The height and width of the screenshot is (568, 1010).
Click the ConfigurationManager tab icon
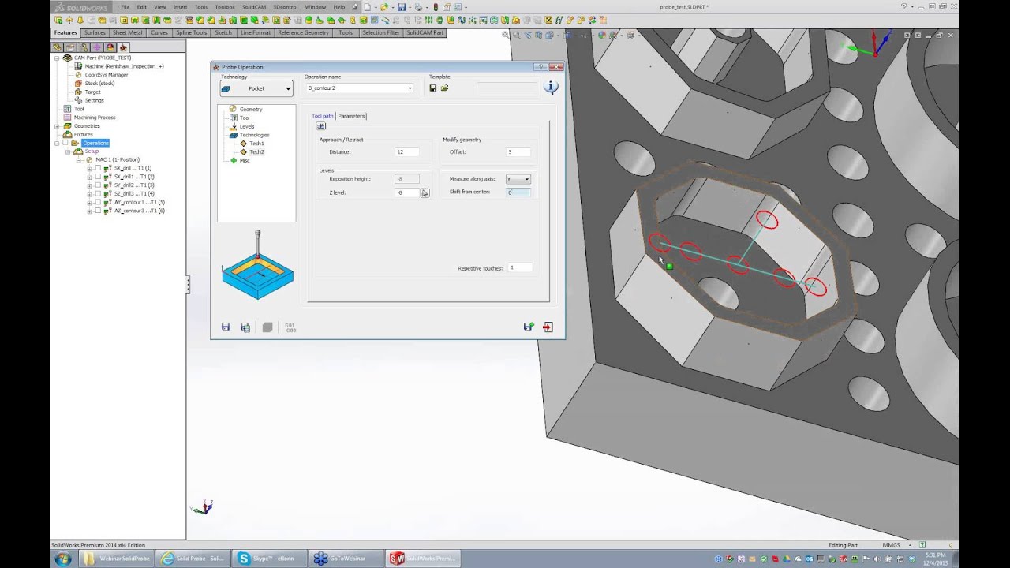84,47
